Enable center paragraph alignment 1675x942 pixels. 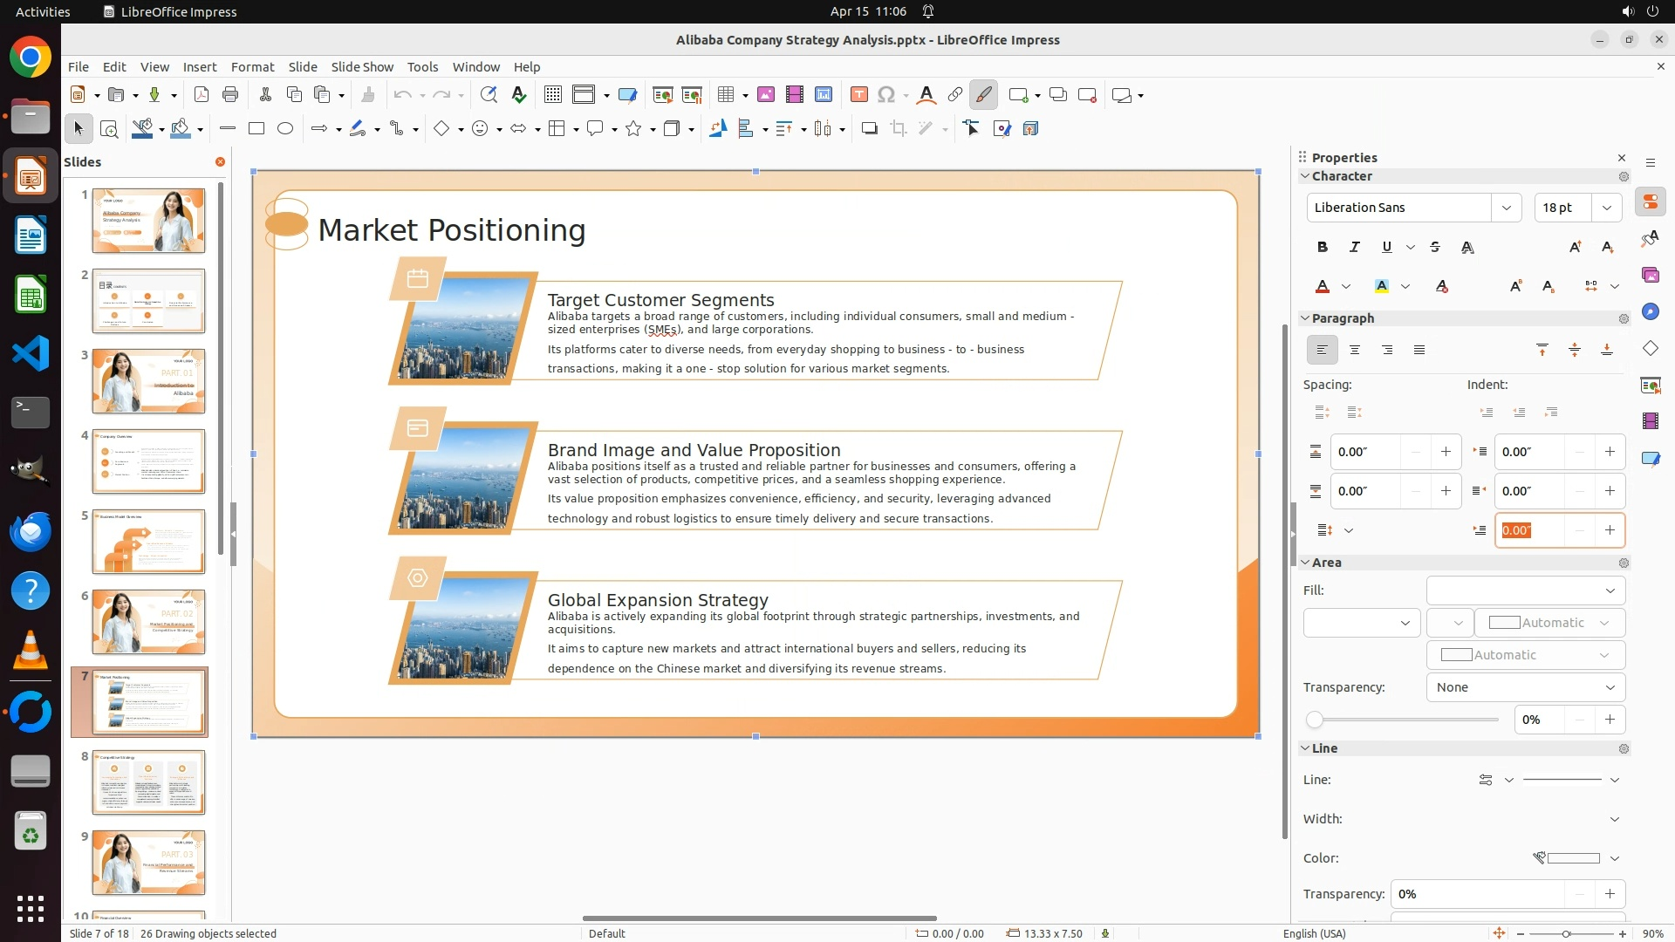tap(1355, 350)
